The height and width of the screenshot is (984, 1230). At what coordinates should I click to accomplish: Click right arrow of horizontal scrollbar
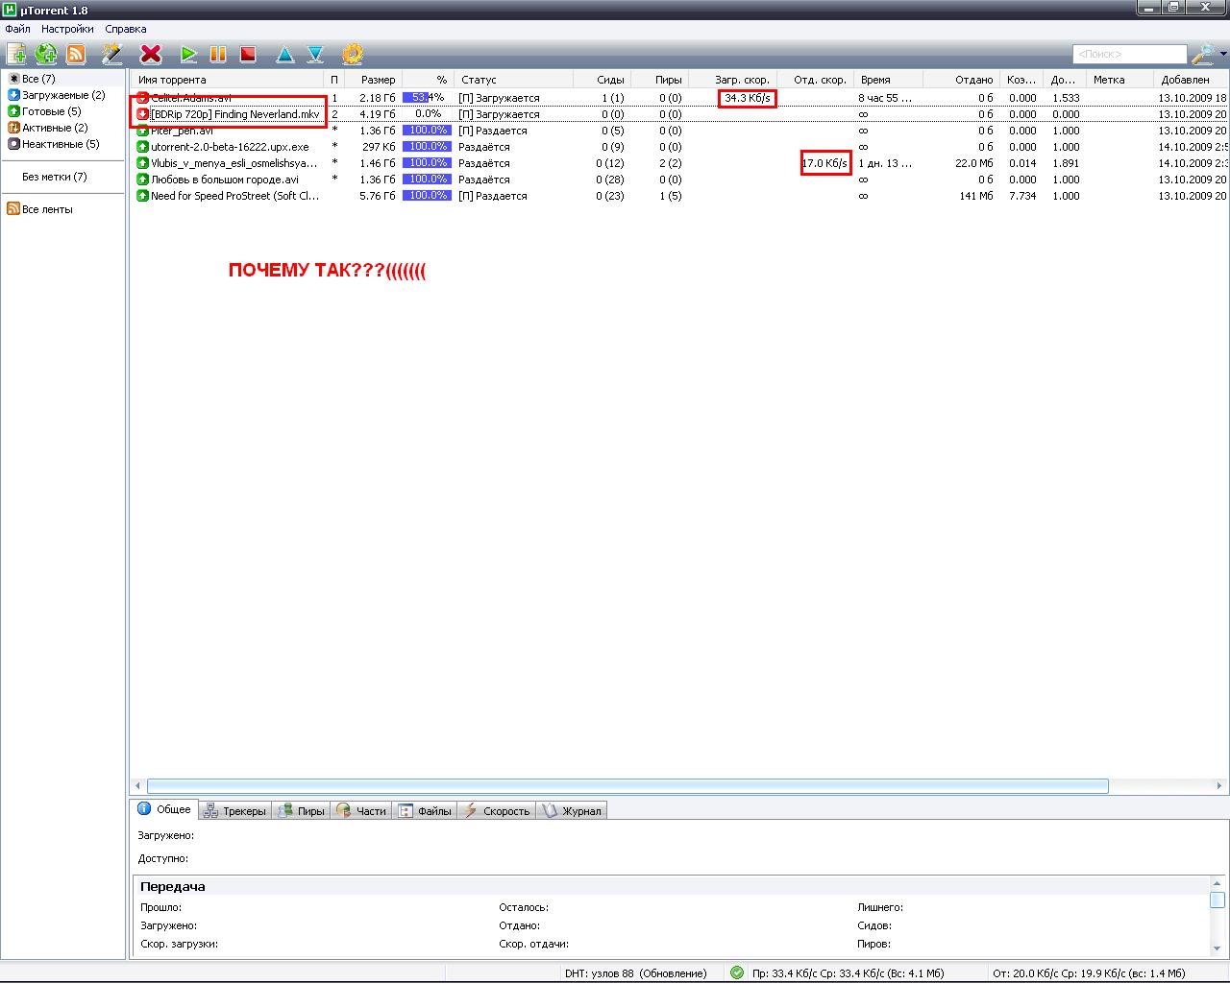point(1220,786)
